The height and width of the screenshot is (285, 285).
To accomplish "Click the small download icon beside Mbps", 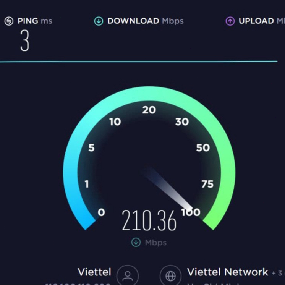I will tap(136, 242).
